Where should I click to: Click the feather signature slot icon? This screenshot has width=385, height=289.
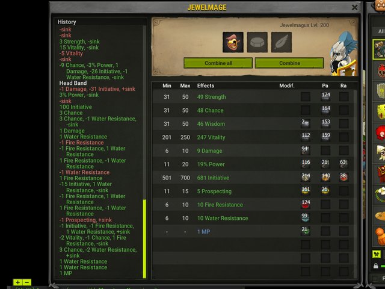click(282, 42)
